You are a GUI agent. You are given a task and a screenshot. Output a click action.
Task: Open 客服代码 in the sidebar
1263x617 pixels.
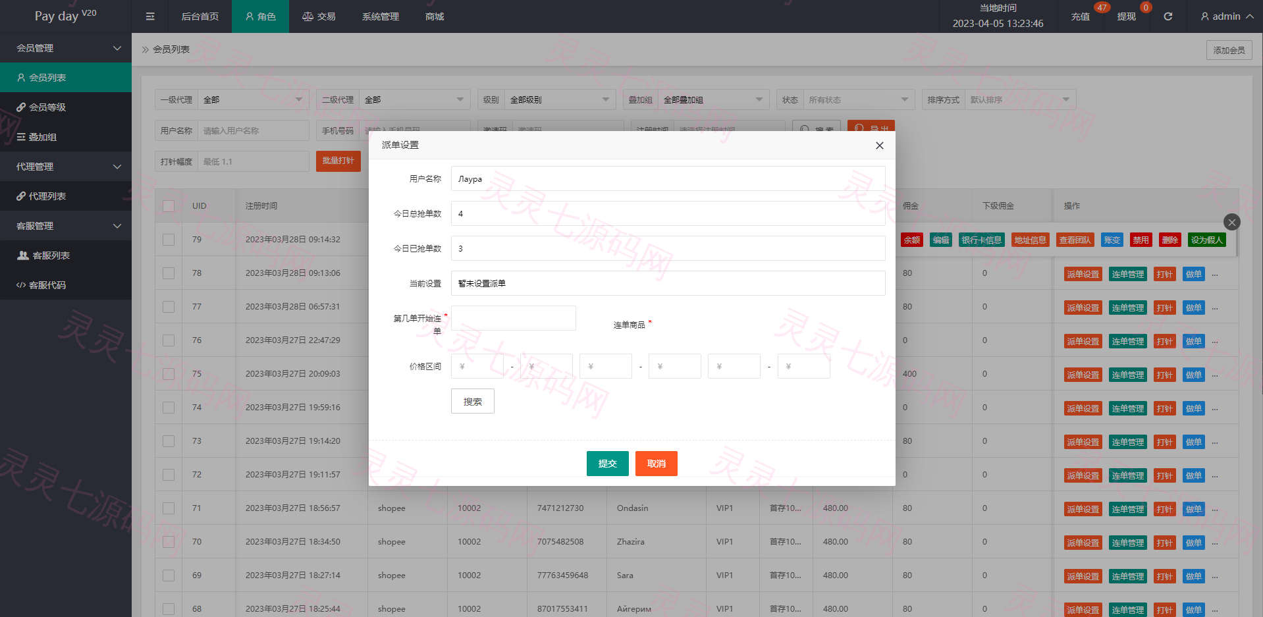pyautogui.click(x=66, y=285)
